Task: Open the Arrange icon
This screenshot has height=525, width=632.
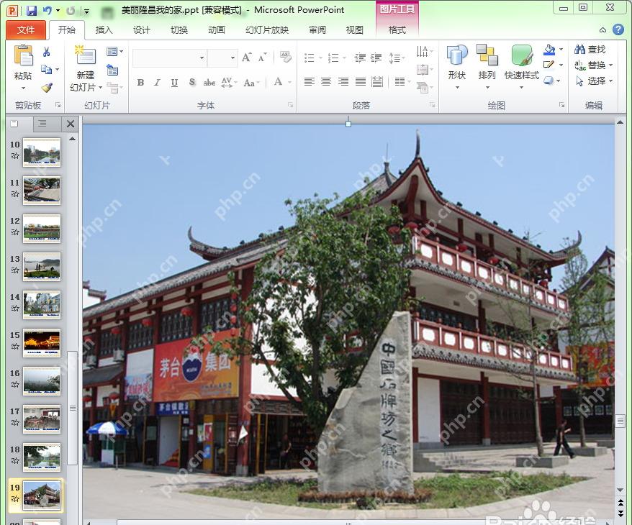Action: point(487,55)
